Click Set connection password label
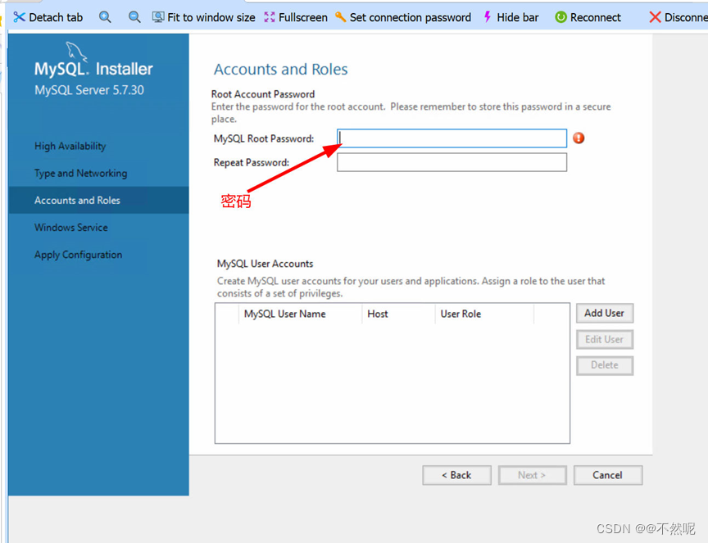The image size is (708, 543). pyautogui.click(x=411, y=17)
